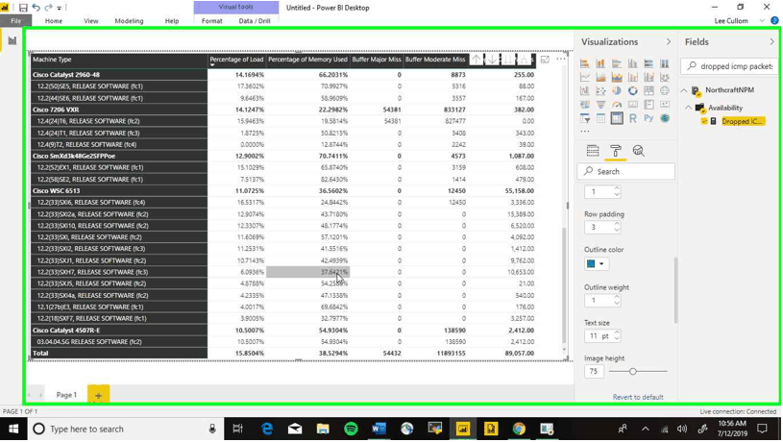Screen dimensions: 783x442
Task: Select the donut chart visualization
Action: coord(632,91)
